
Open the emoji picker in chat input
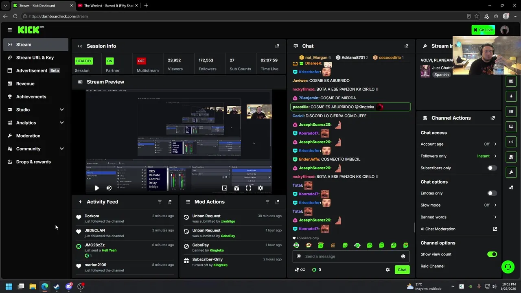pyautogui.click(x=403, y=256)
